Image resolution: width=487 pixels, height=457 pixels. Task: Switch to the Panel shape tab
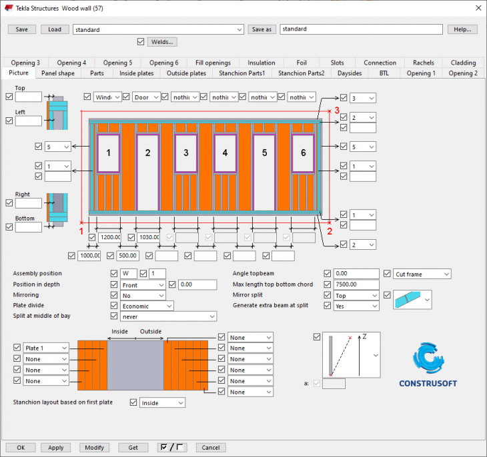point(58,73)
